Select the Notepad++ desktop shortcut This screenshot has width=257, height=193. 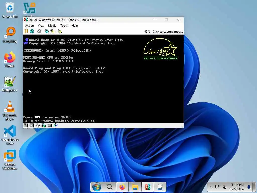[10, 84]
